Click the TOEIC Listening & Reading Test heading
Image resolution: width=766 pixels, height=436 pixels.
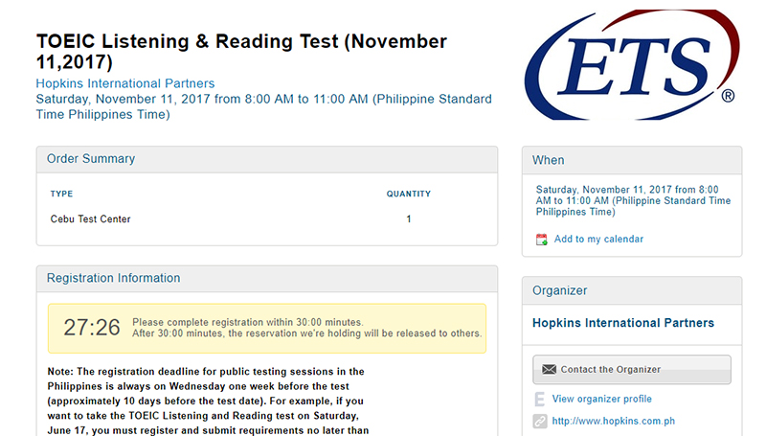[x=241, y=52]
